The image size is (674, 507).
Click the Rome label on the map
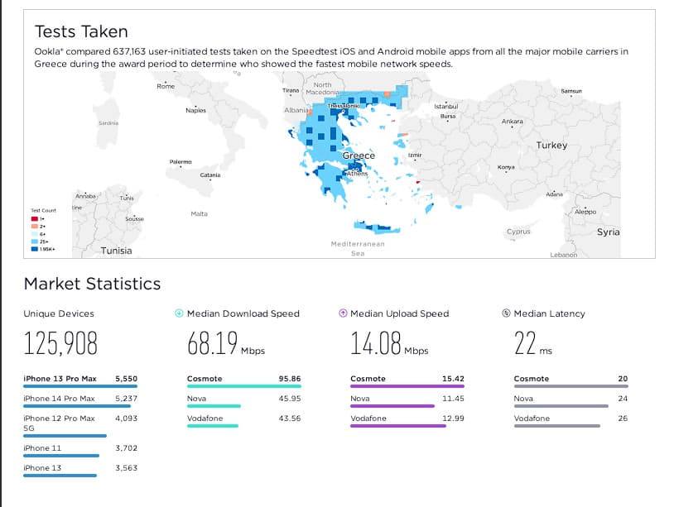166,86
